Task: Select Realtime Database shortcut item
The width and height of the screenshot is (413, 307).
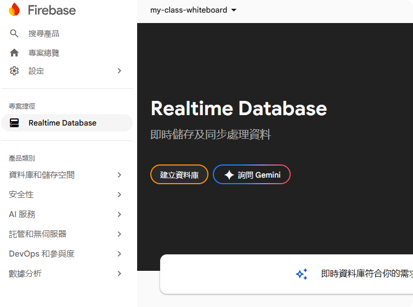Action: point(67,123)
